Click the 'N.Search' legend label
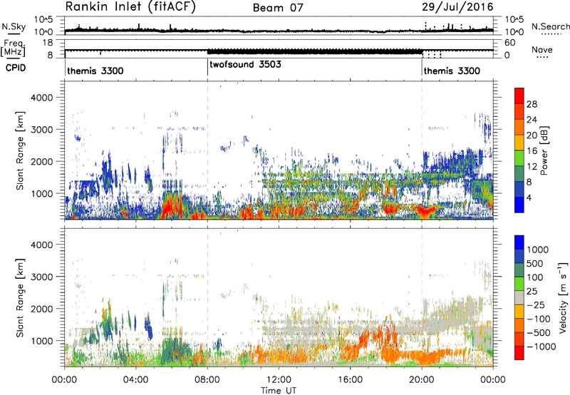Image resolution: width=570 pixels, height=395 pixels. (550, 26)
